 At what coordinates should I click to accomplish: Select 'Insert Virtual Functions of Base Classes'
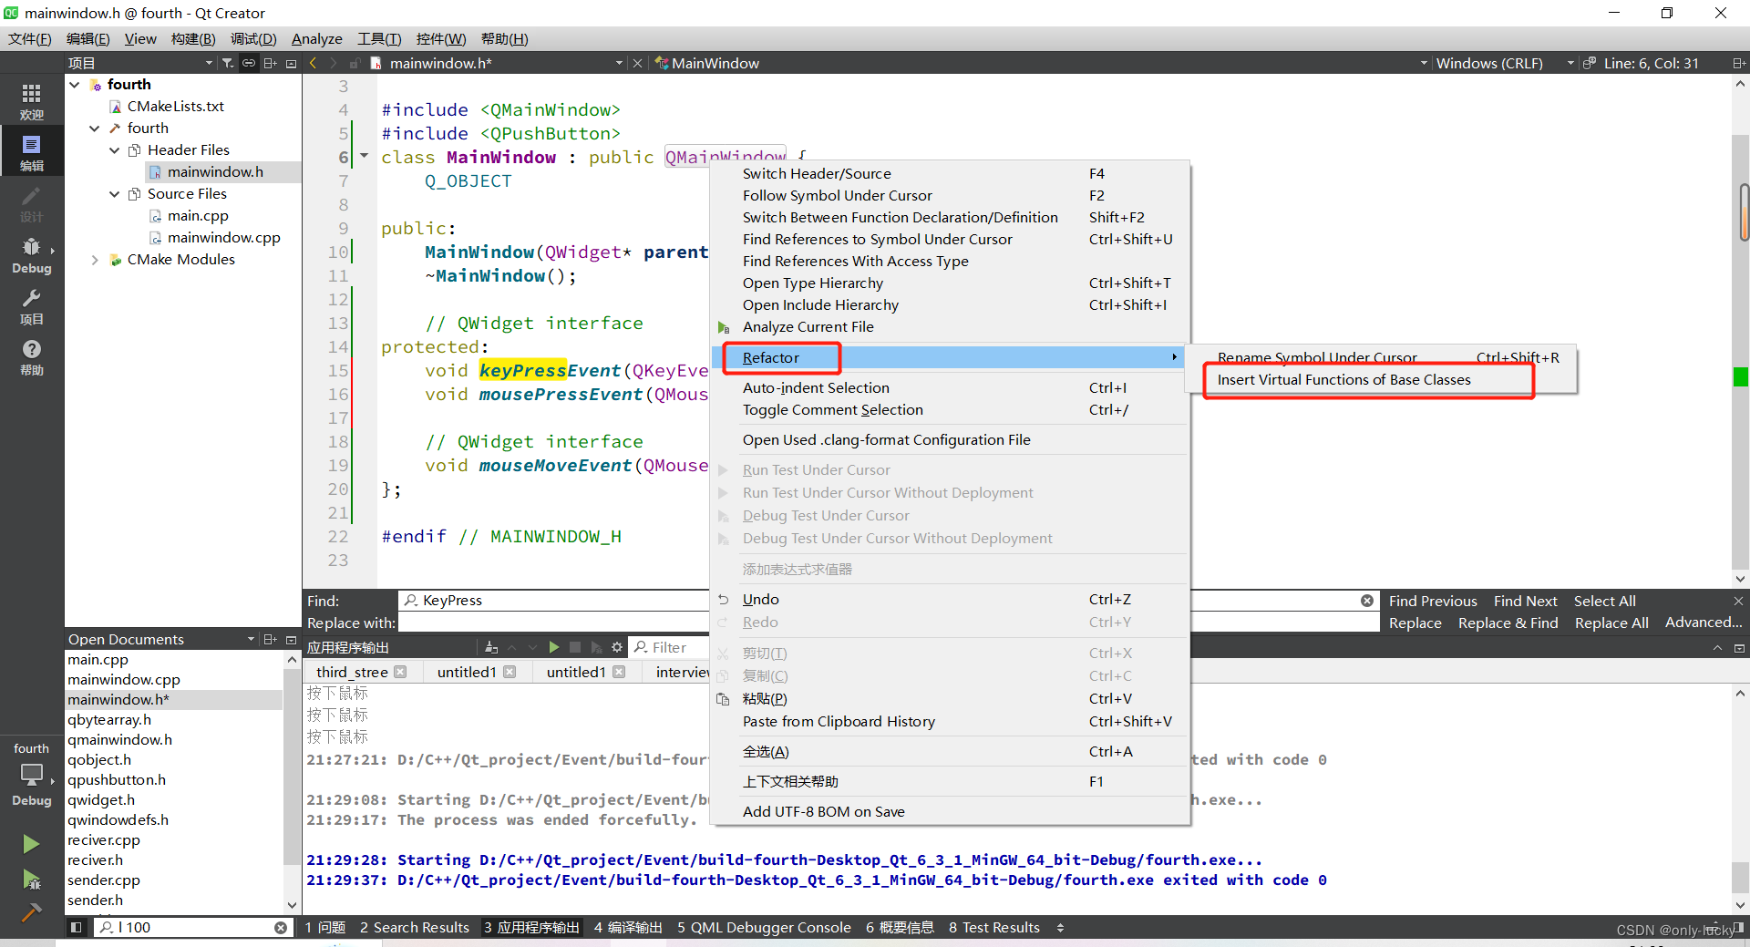point(1343,379)
